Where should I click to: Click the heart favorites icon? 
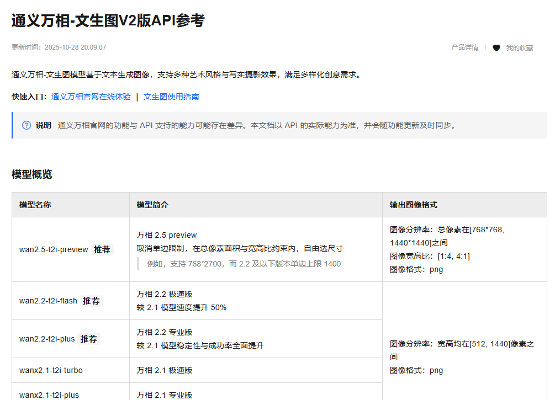click(496, 48)
